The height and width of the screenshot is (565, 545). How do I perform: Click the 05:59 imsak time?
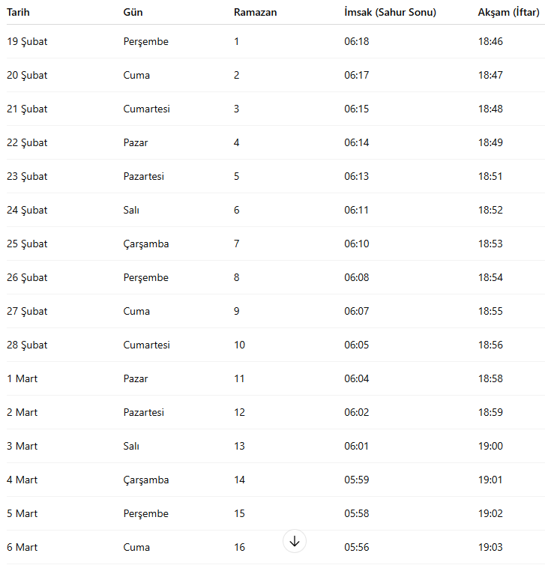(357, 480)
